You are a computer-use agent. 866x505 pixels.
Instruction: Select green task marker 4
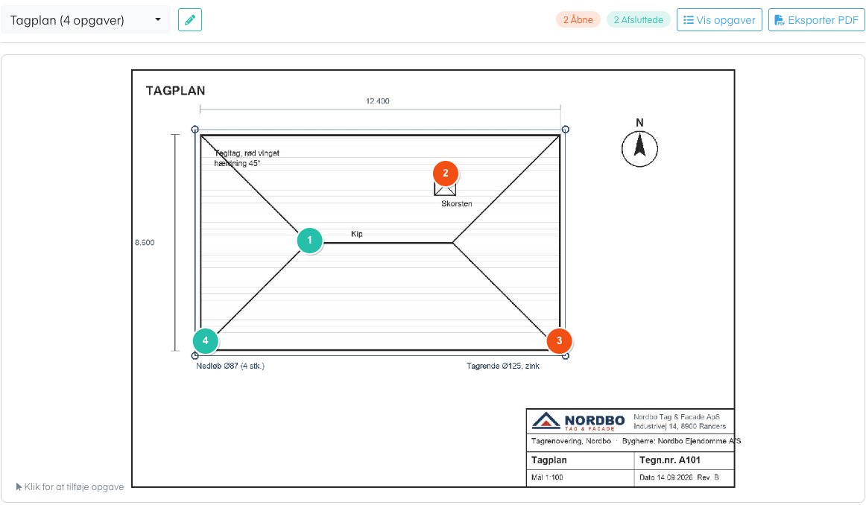click(206, 340)
